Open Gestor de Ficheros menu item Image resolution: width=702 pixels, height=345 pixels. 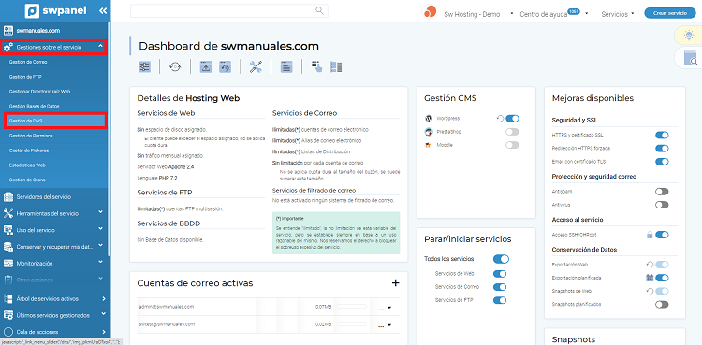click(29, 150)
